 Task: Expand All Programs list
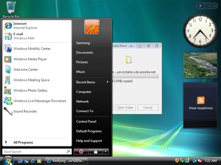[37, 142]
